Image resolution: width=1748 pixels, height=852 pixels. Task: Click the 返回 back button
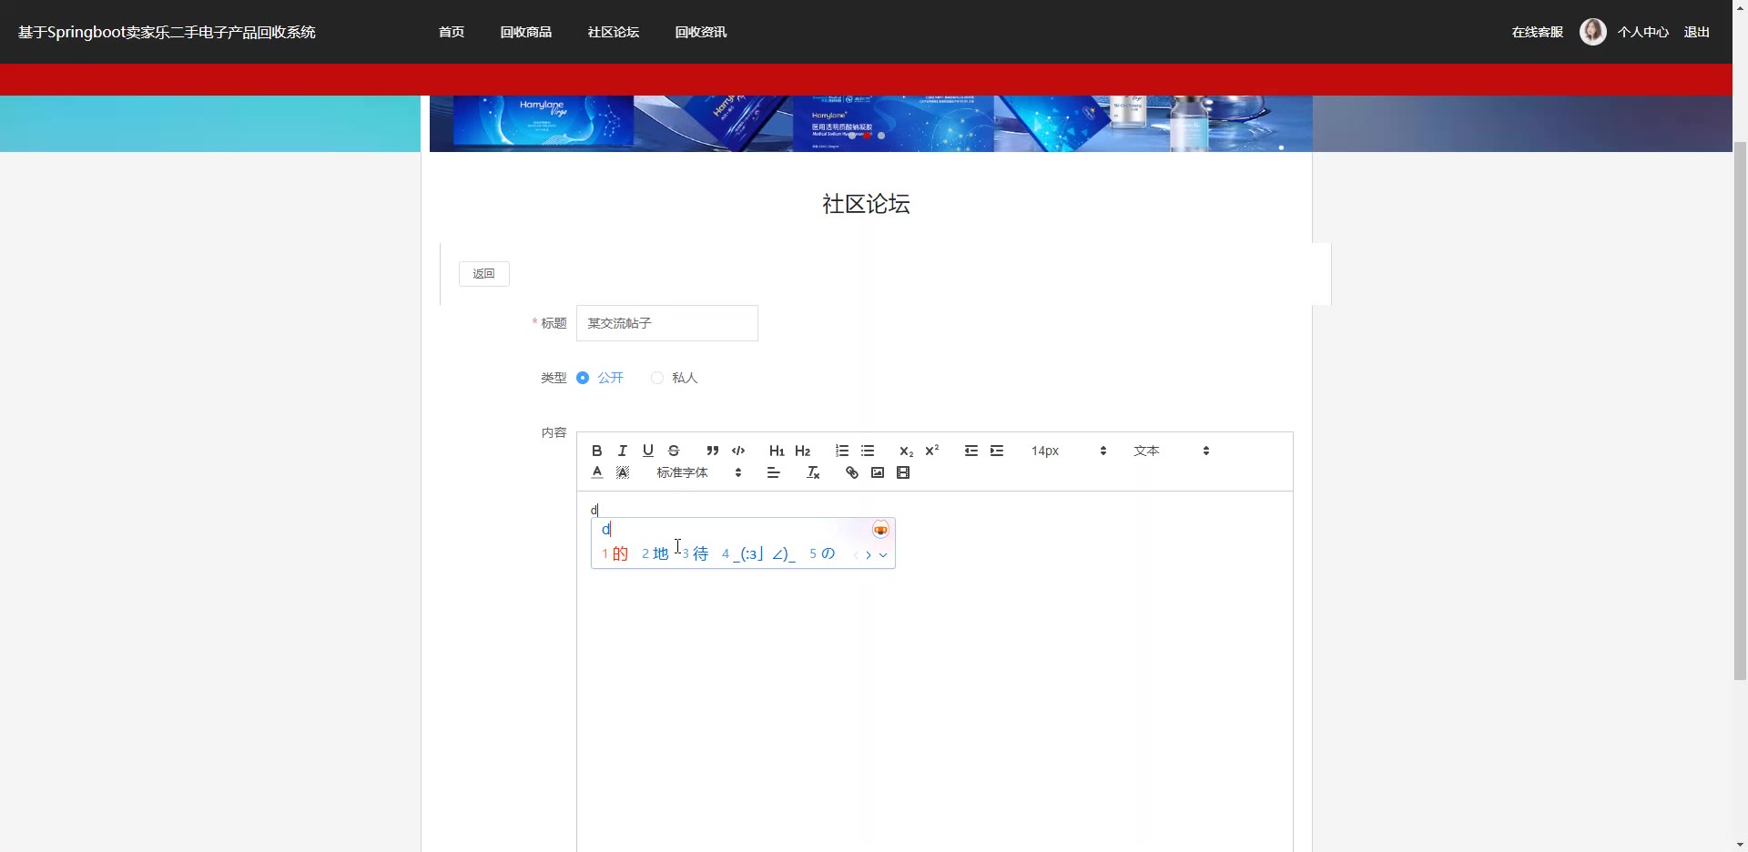pos(483,274)
